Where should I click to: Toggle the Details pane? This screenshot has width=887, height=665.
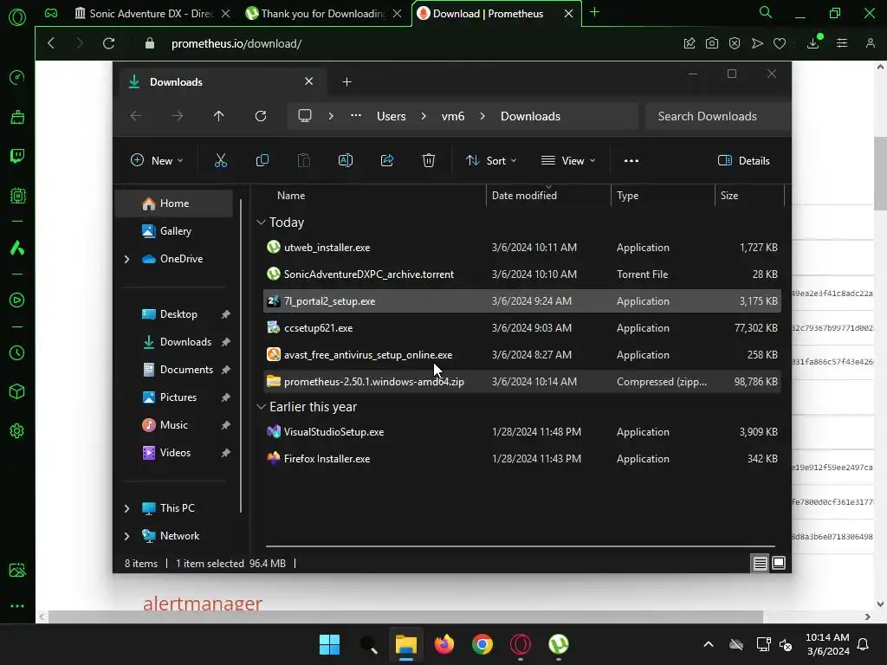coord(744,160)
